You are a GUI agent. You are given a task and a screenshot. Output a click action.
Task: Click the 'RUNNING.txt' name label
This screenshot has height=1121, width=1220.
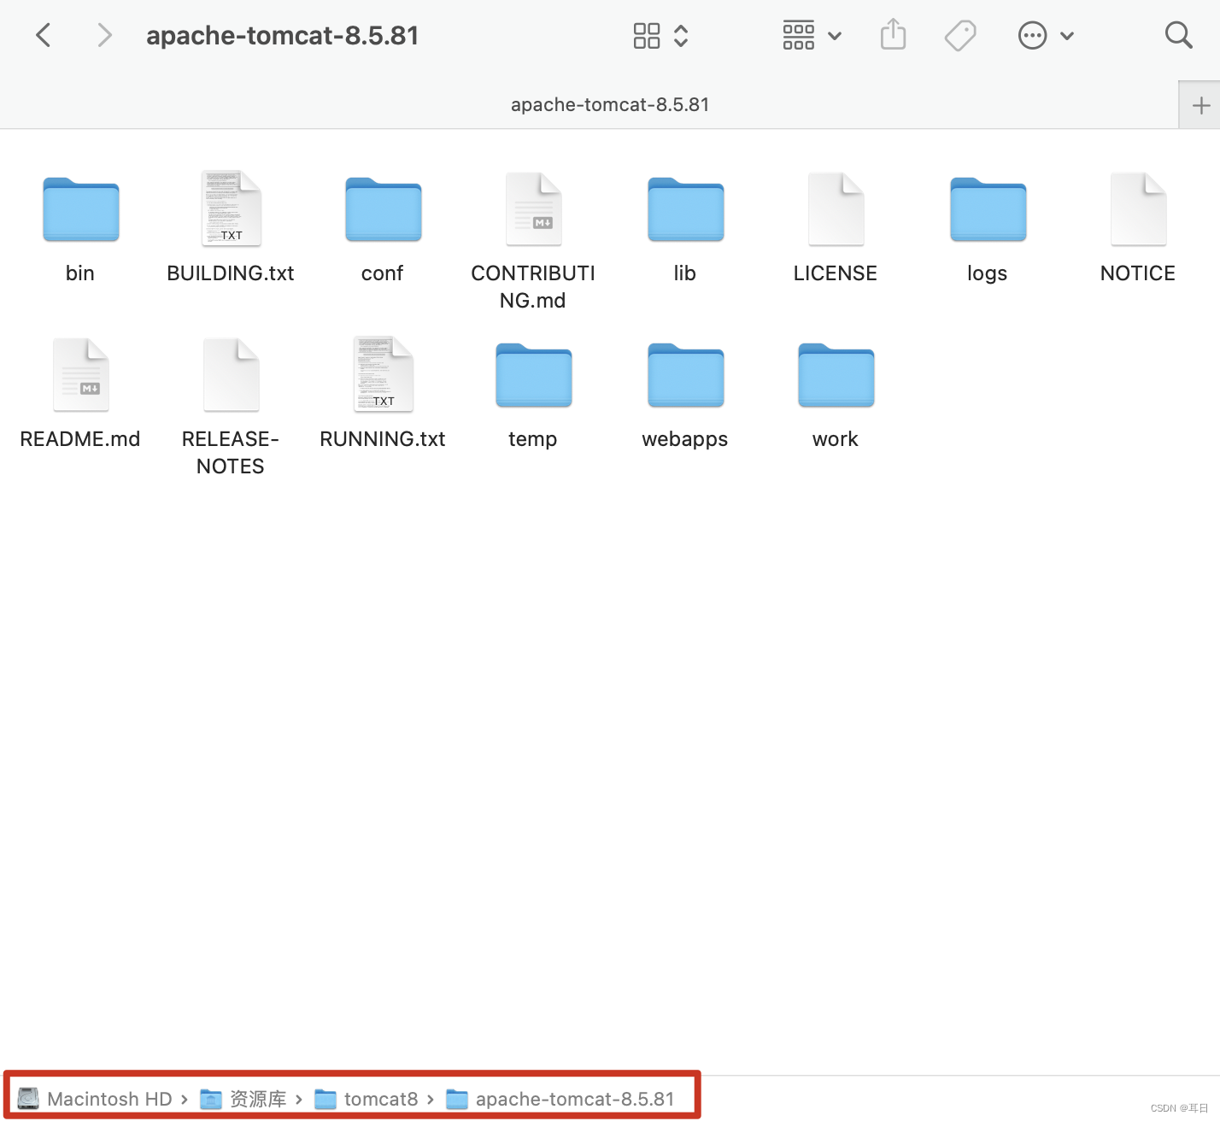[383, 439]
